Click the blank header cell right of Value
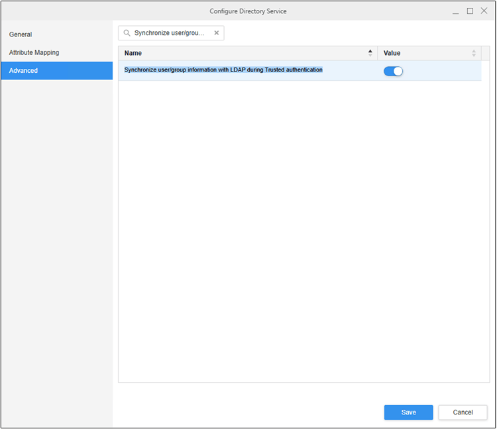 (x=485, y=53)
